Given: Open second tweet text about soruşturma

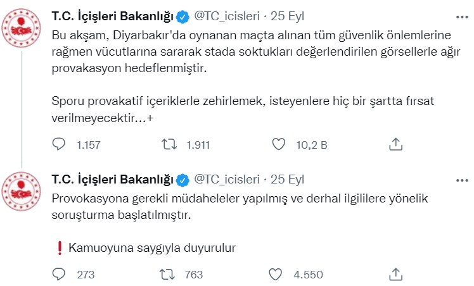Looking at the screenshot, I should [241, 207].
